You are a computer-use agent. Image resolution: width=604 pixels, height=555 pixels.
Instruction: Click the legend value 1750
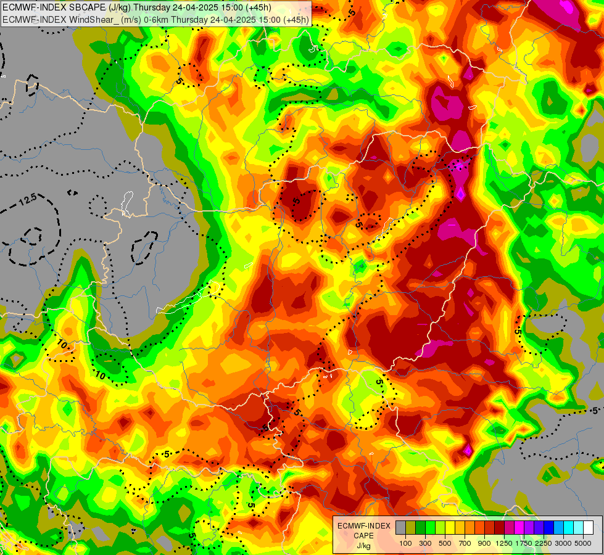524,543
